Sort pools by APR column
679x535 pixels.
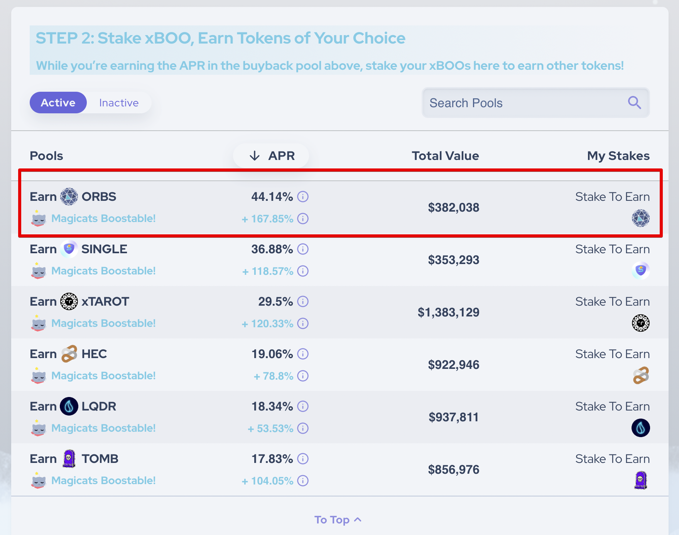(271, 156)
